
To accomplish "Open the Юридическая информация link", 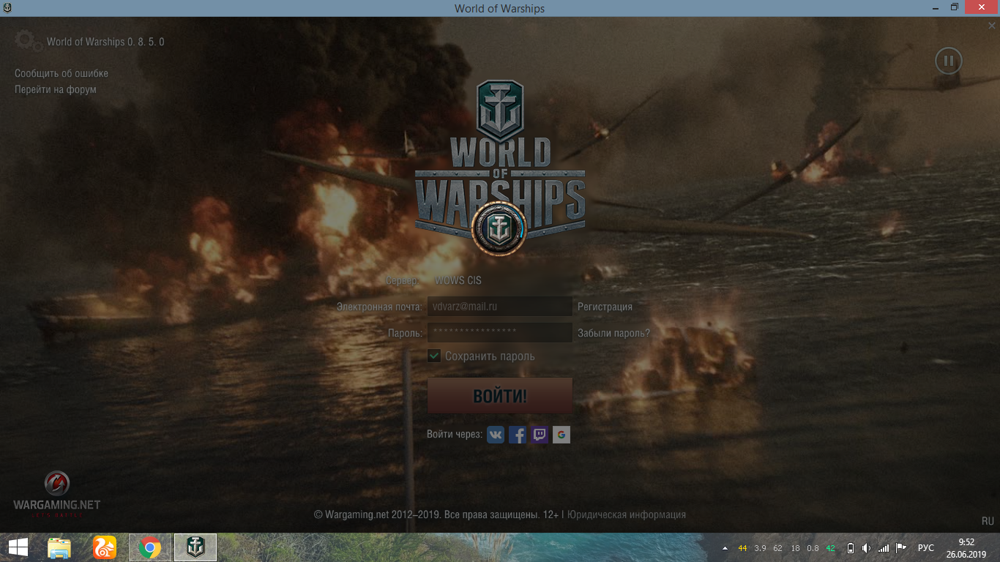I will pyautogui.click(x=627, y=514).
